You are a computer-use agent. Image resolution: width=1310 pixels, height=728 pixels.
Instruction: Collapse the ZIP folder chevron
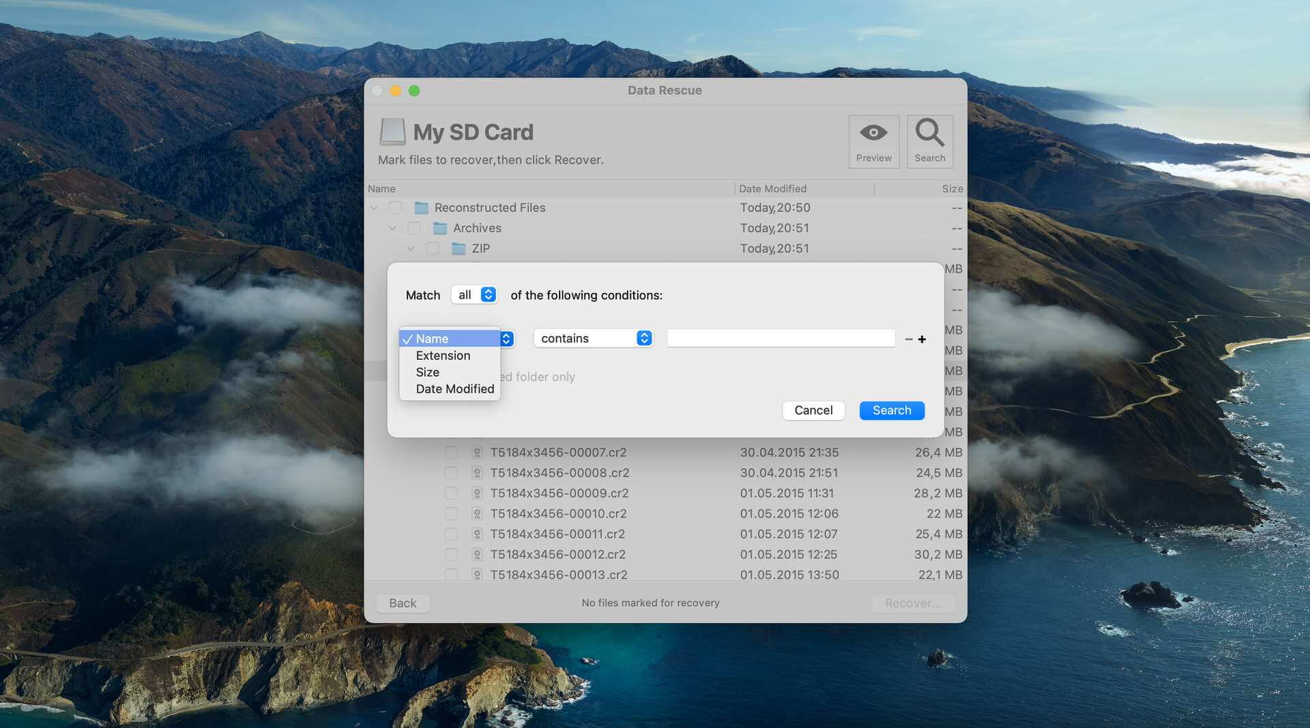(411, 249)
